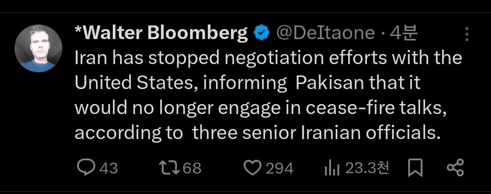Open replies via the speech bubble icon
Screen dimensions: 491x194
click(x=85, y=168)
